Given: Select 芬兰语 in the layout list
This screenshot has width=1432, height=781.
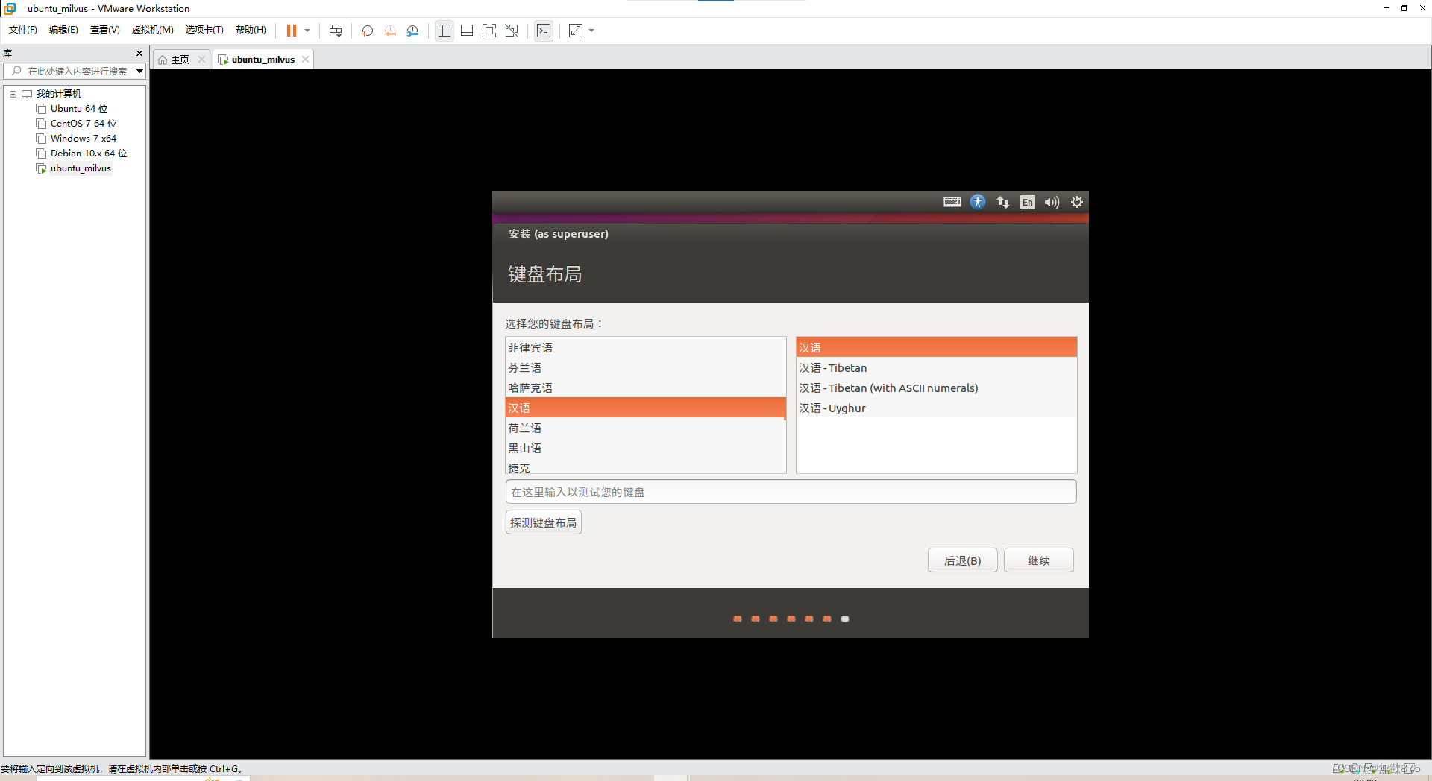Looking at the screenshot, I should pyautogui.click(x=645, y=368).
